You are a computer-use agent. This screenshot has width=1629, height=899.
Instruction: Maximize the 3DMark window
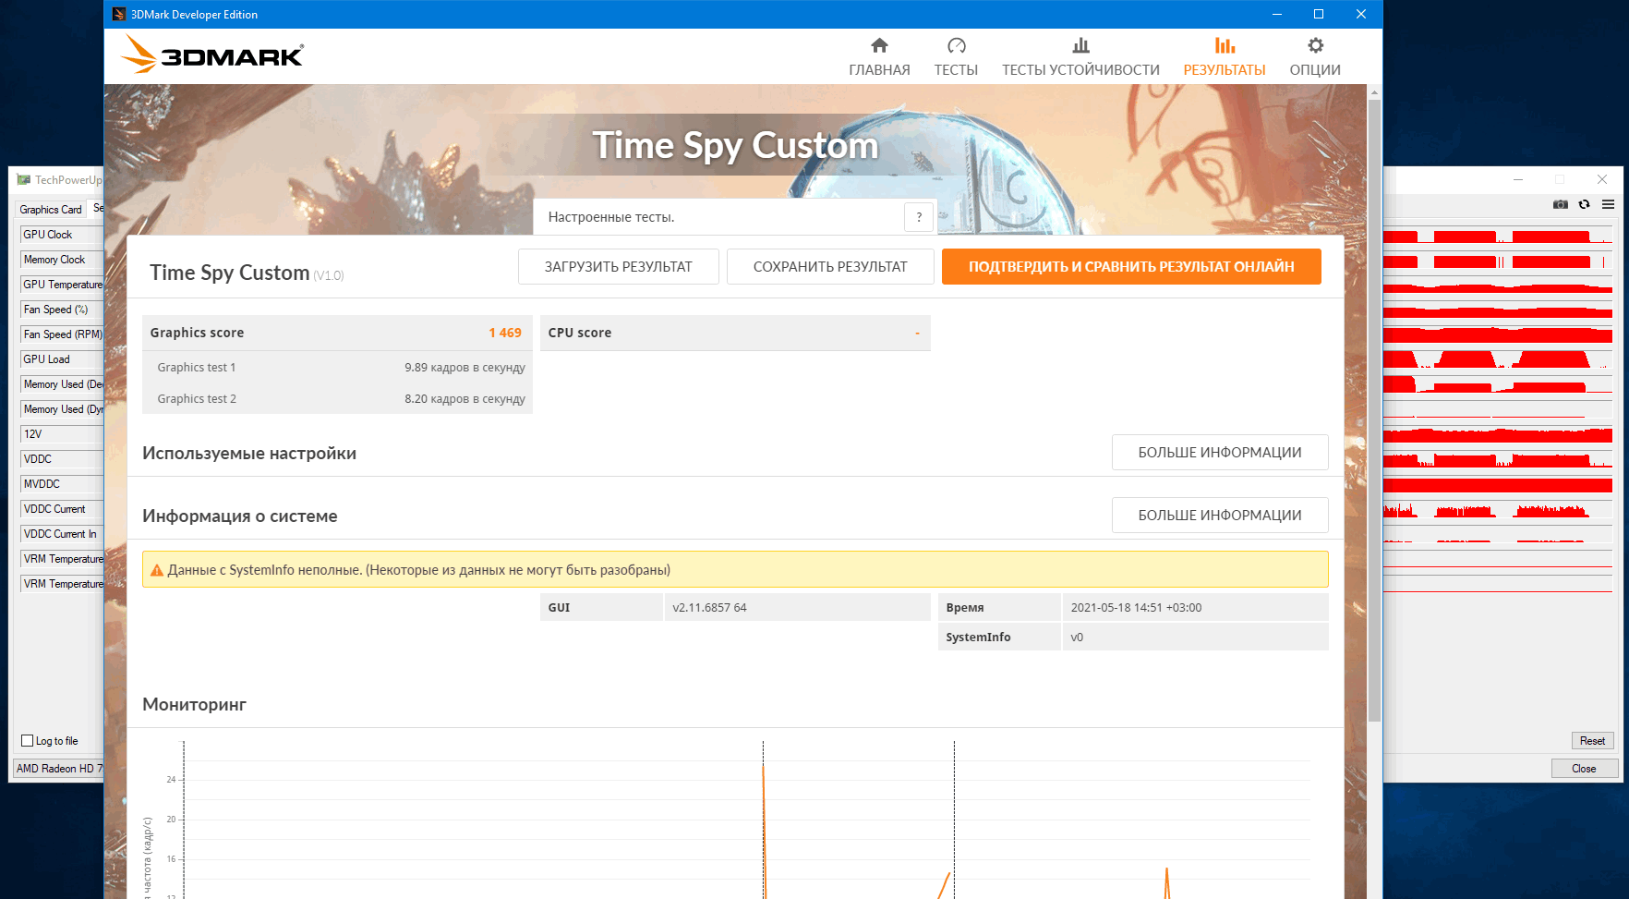pyautogui.click(x=1319, y=14)
